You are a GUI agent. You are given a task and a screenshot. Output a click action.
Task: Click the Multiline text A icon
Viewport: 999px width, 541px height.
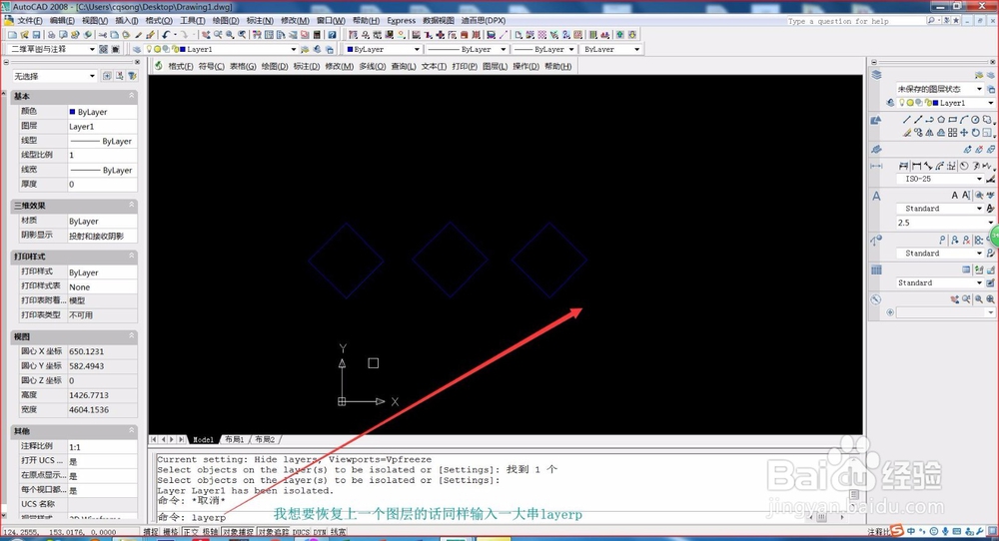click(954, 195)
